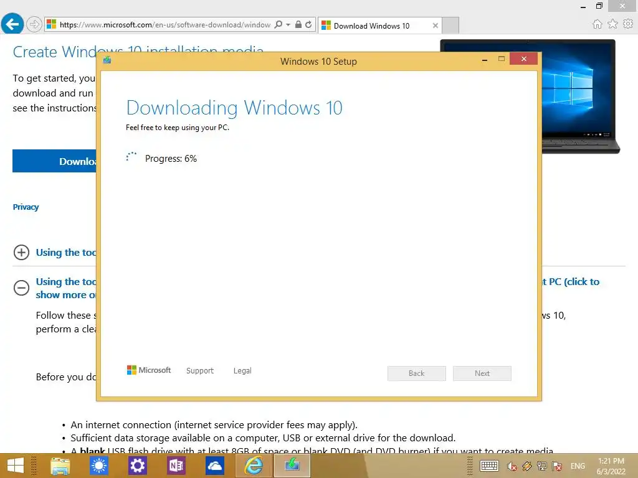Open browser Tools gear icon
This screenshot has width=638, height=478.
pos(628,24)
